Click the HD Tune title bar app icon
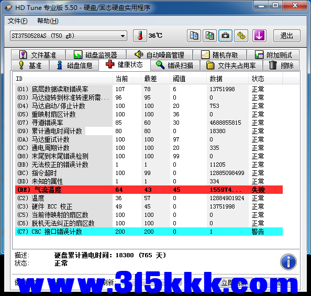Viewport: 311px width, 296px height. tap(8, 8)
